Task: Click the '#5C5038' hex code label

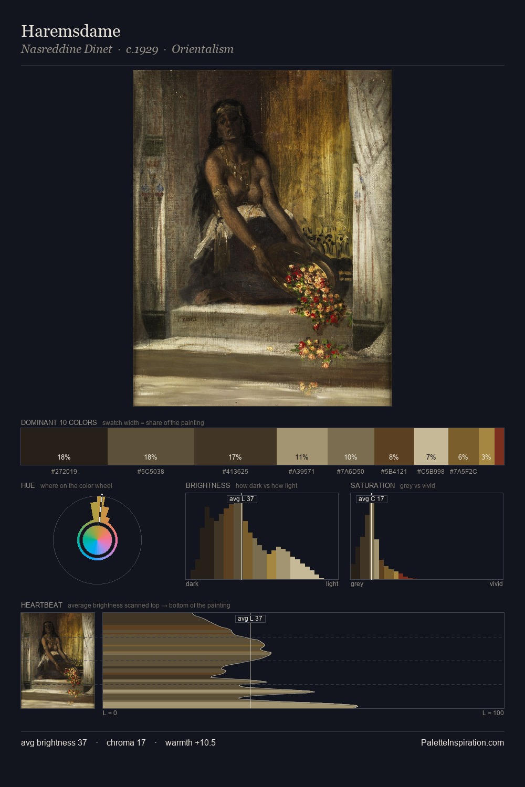Action: click(151, 472)
